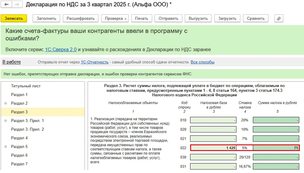304x173 pixels.
Task: Click the forward navigation arrow icon
Action: tap(17, 5)
